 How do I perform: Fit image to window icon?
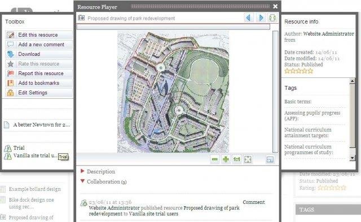(248, 159)
